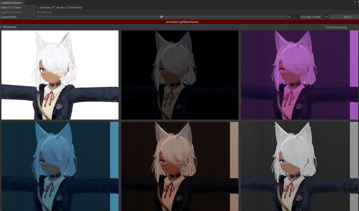
Task: Select the purple lighting preview
Action: 299,75
